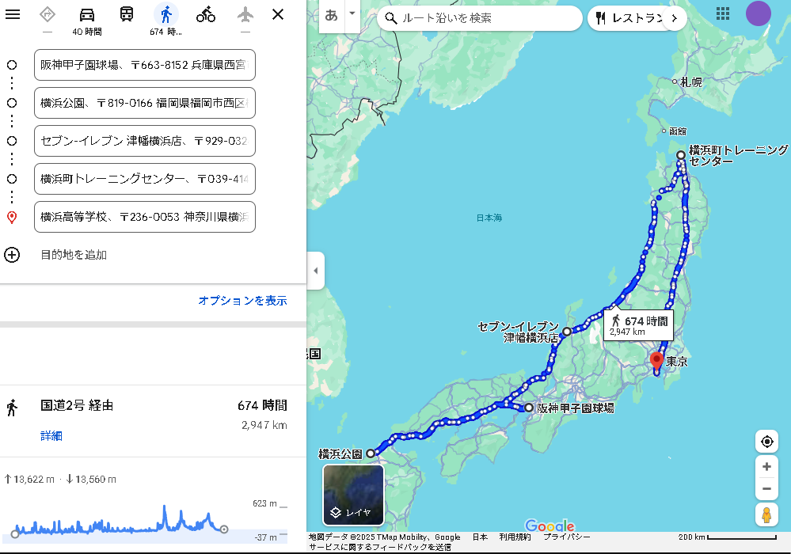
Task: Switch to flight mode
Action: pyautogui.click(x=245, y=14)
